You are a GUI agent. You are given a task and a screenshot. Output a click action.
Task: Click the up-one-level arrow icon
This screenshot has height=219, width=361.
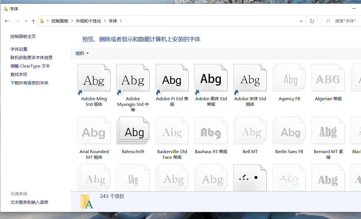click(x=33, y=21)
